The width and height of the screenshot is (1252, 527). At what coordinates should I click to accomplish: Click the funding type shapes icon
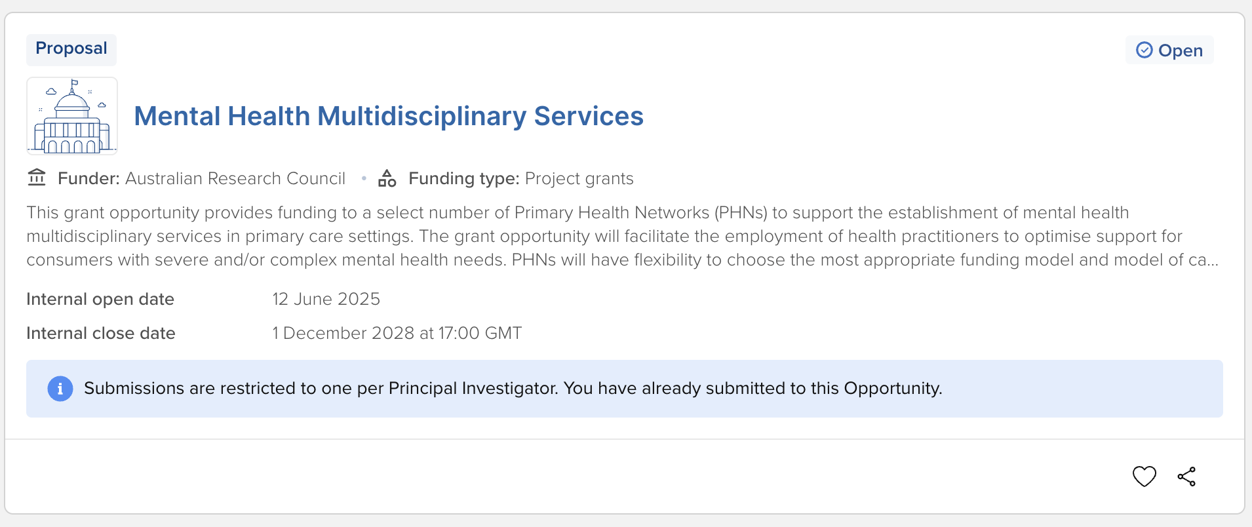click(387, 178)
